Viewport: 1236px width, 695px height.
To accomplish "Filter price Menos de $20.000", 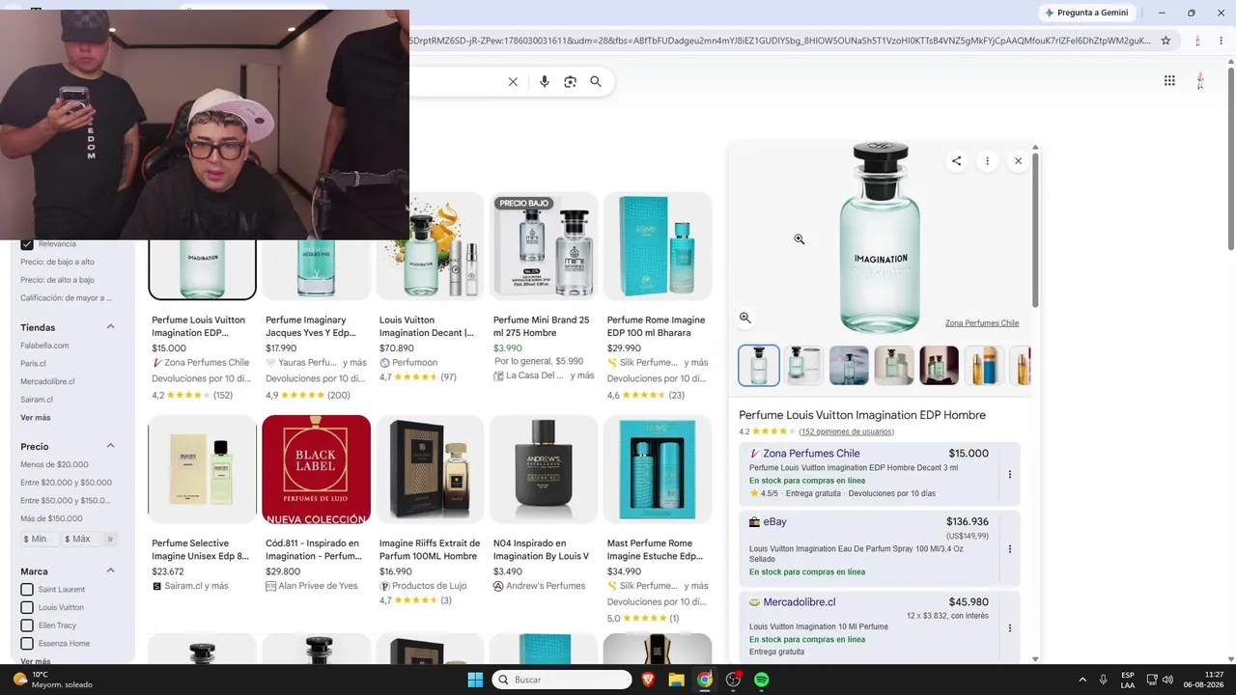I will point(54,464).
